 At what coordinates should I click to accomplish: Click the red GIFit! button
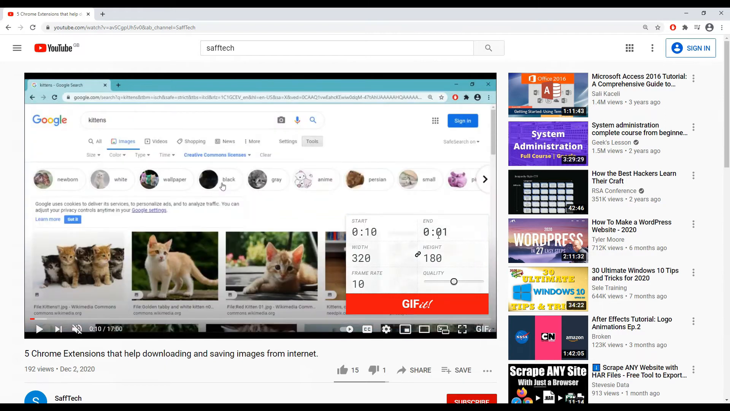coord(417,304)
